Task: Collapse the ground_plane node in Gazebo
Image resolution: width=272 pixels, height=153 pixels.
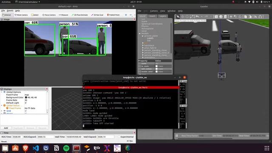Action: 143,36
